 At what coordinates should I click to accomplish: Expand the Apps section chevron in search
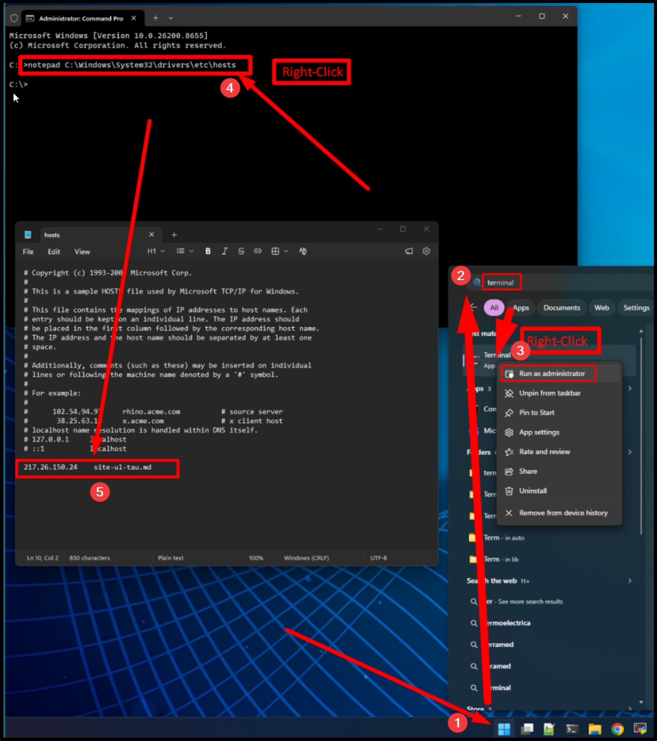pyautogui.click(x=630, y=388)
